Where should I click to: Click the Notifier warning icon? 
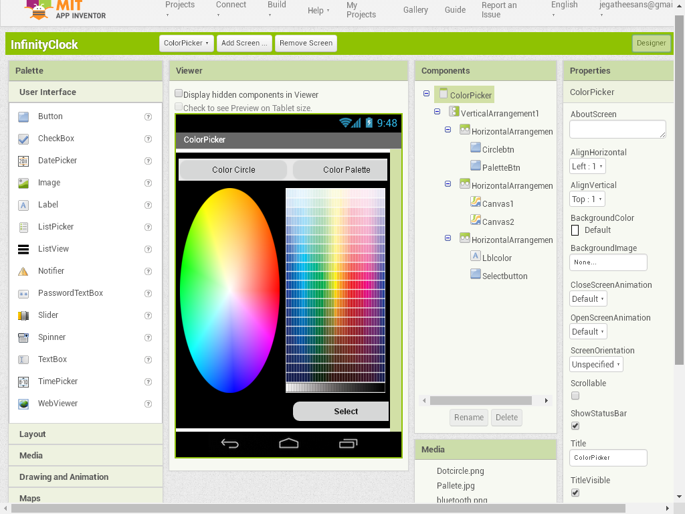point(23,271)
